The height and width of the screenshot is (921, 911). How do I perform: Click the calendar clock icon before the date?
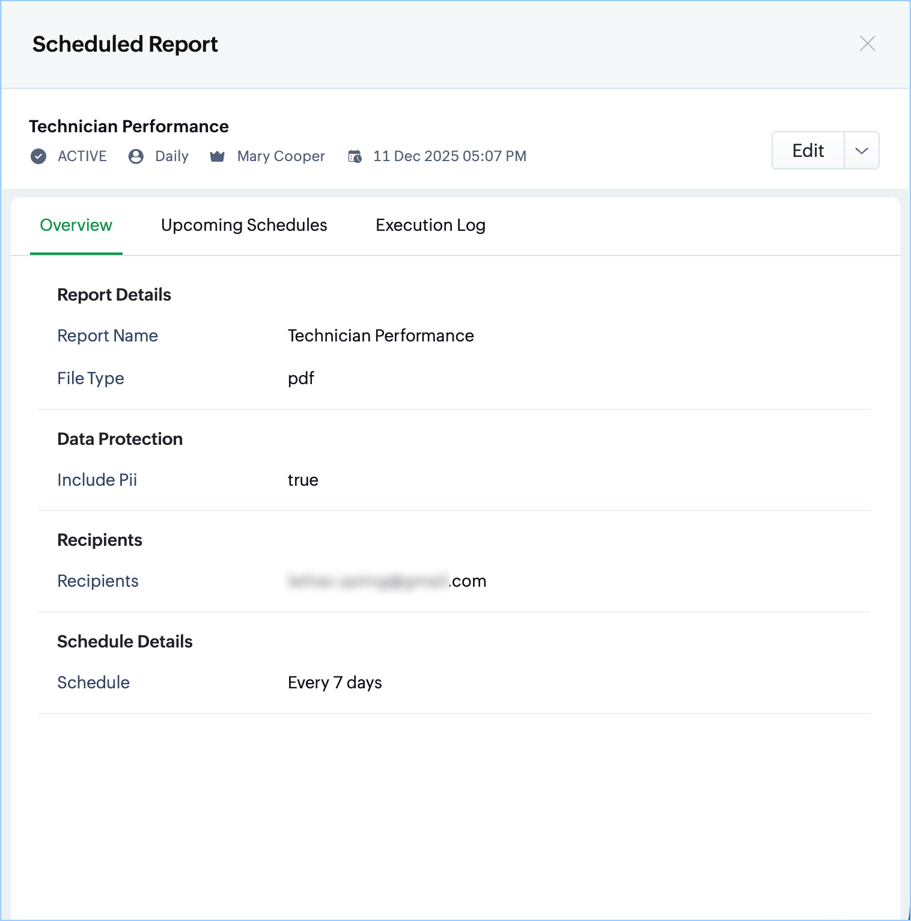[355, 156]
